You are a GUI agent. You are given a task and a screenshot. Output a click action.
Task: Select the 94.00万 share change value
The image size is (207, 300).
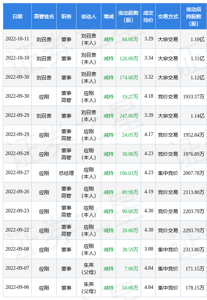pyautogui.click(x=130, y=39)
